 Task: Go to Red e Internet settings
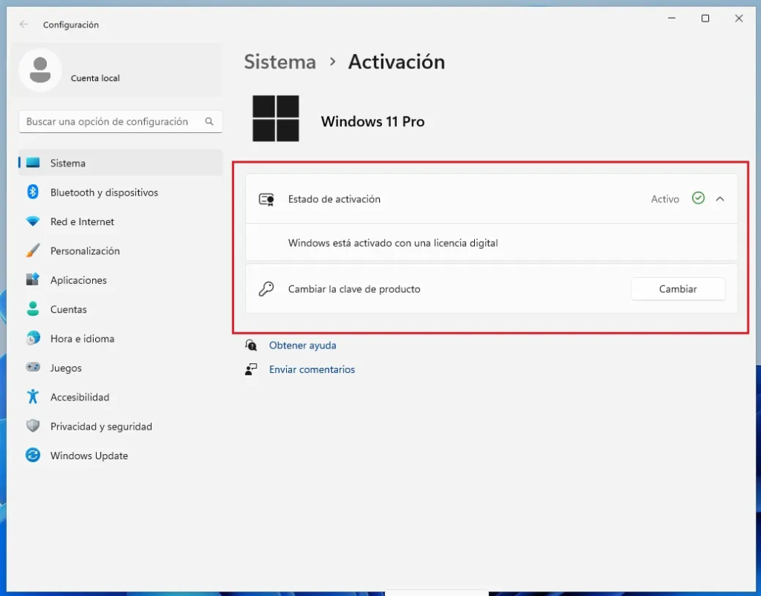[x=82, y=221]
